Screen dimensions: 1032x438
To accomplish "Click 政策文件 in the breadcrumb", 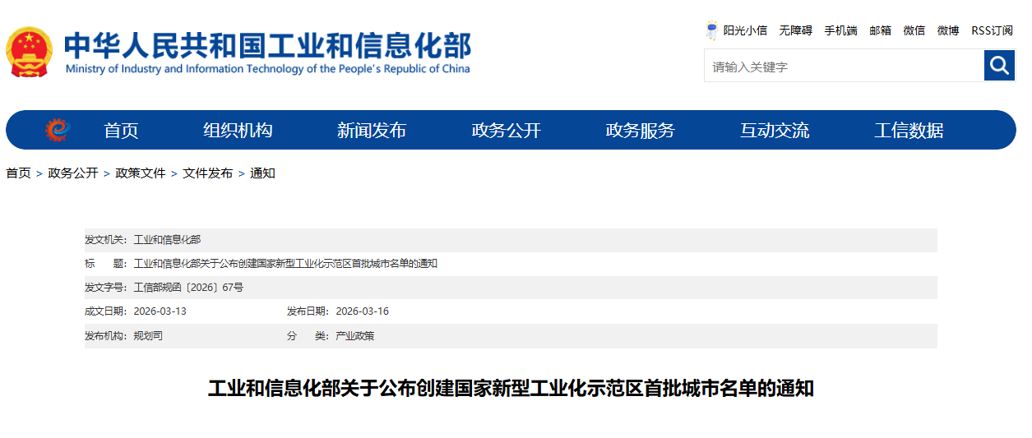I will (141, 173).
